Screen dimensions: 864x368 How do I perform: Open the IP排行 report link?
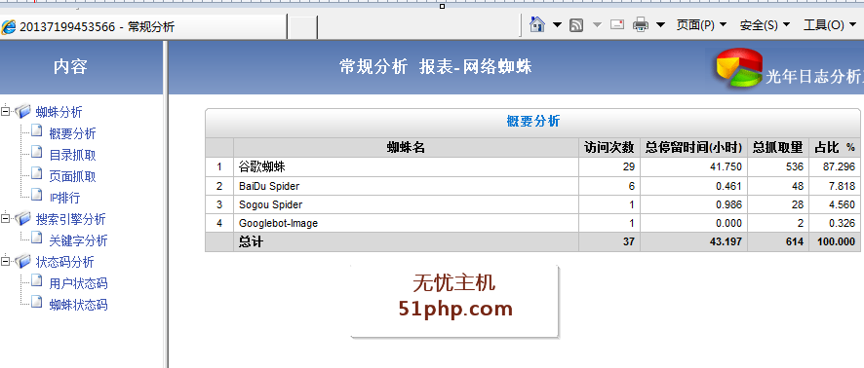65,198
